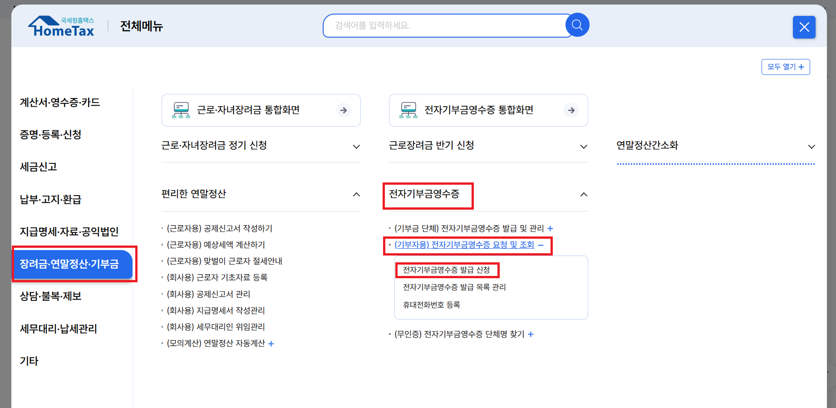Expand 근로·자녀장려금 정기 신청 chevron
The height and width of the screenshot is (408, 836).
356,147
